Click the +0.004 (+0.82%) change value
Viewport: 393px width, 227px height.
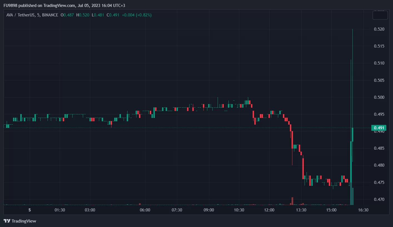tap(136, 15)
